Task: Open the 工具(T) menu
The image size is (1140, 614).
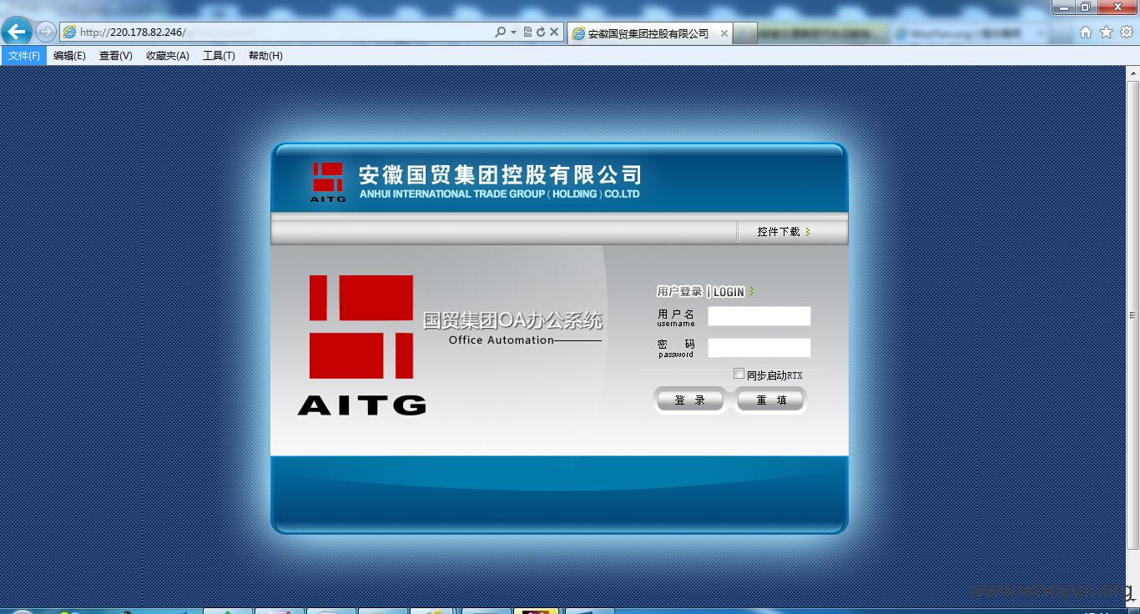Action: click(219, 56)
